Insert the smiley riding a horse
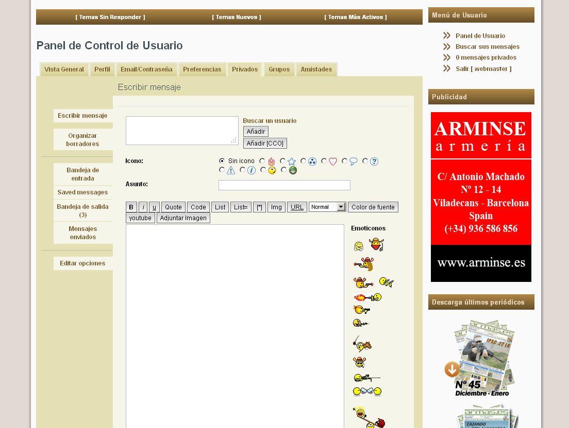 click(362, 344)
